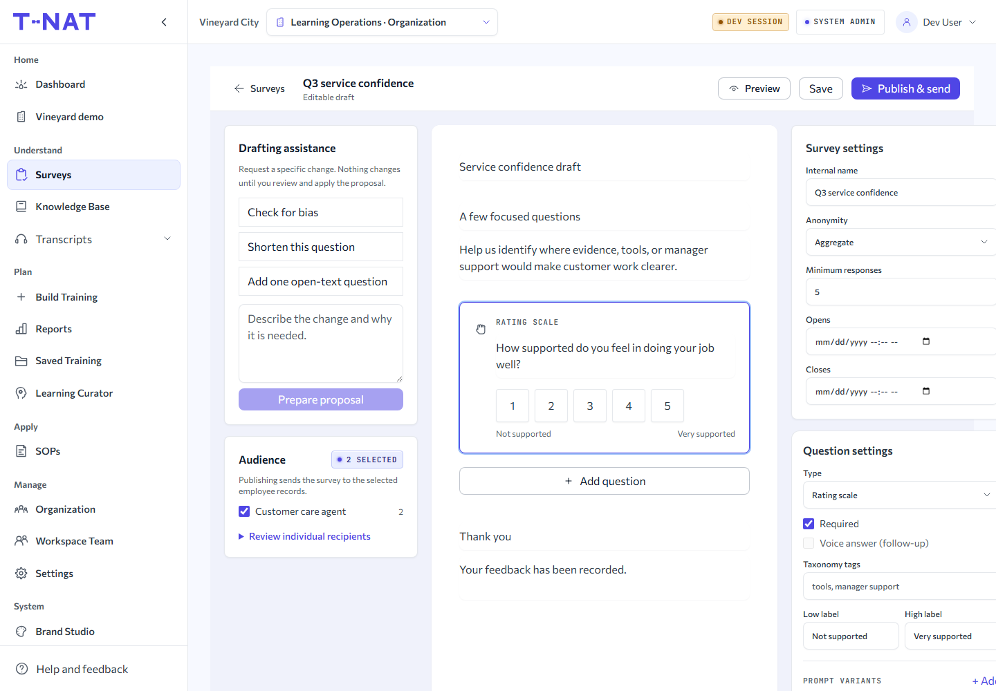
Task: Click the Dashboard icon in the sidebar
Action: click(x=21, y=84)
